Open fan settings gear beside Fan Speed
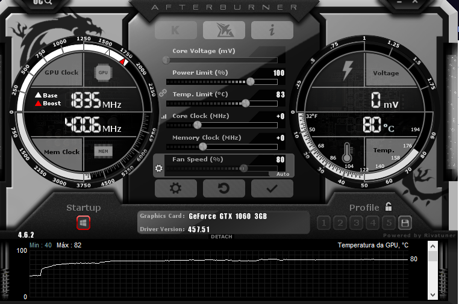Viewport: 459px width, 304px height. coord(158,168)
